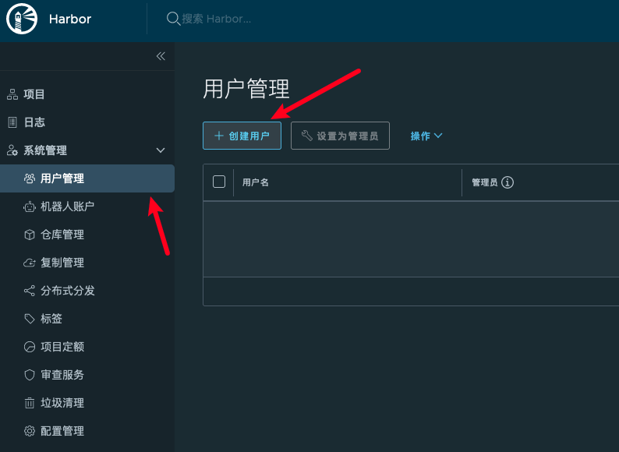Click the 垃圾清理 trash icon
This screenshot has height=452, width=619.
pyautogui.click(x=29, y=403)
